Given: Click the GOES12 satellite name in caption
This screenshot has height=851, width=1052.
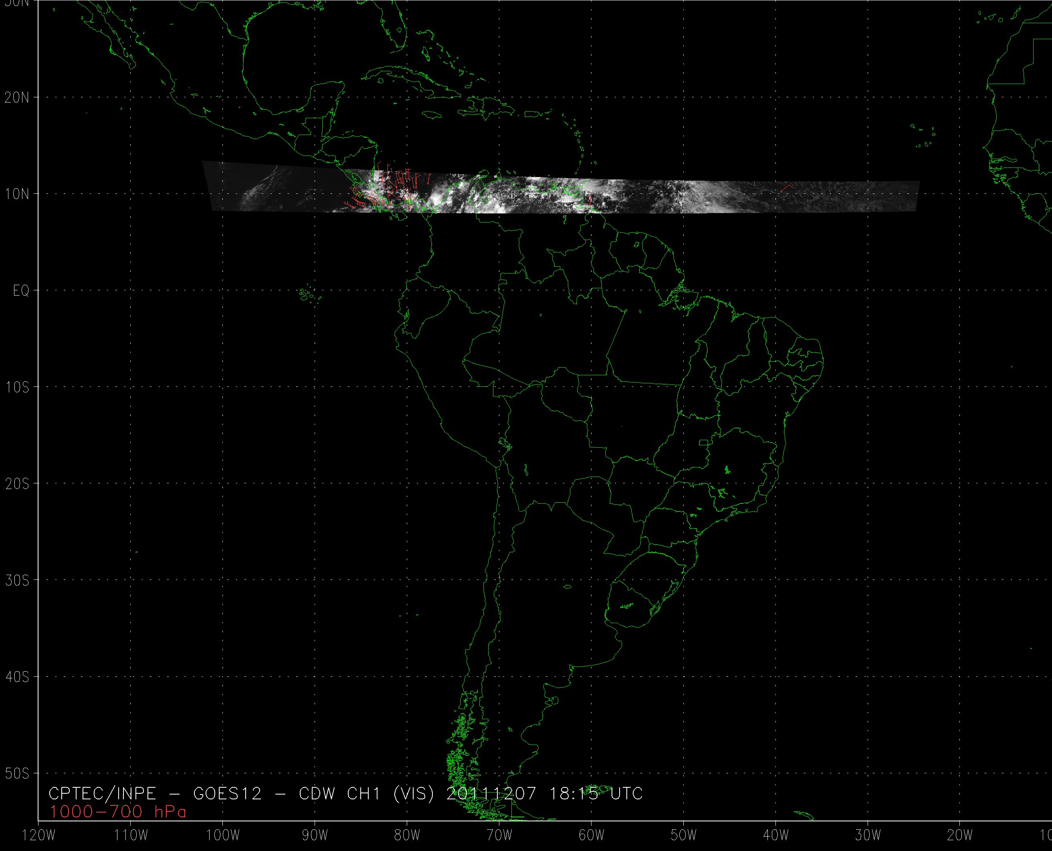Looking at the screenshot, I should click(227, 794).
